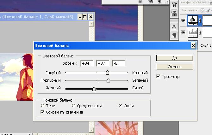
Task: Click the Пурпурный–Зеленый slider handle
Action: (108, 81)
